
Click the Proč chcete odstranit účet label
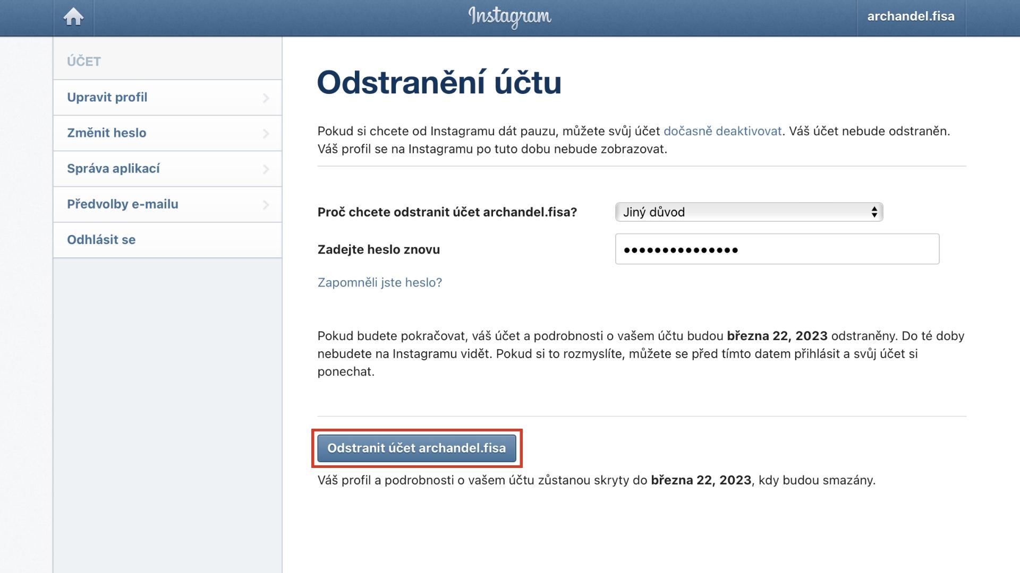447,212
